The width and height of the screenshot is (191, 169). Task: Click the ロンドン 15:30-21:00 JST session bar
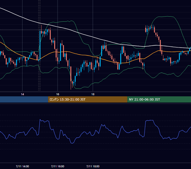pos(88,99)
